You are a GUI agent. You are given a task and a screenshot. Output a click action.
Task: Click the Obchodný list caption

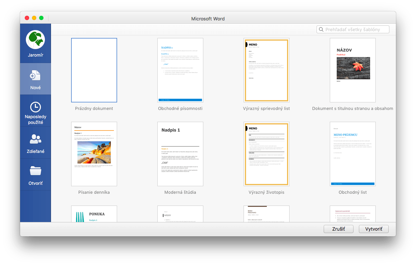tap(352, 192)
